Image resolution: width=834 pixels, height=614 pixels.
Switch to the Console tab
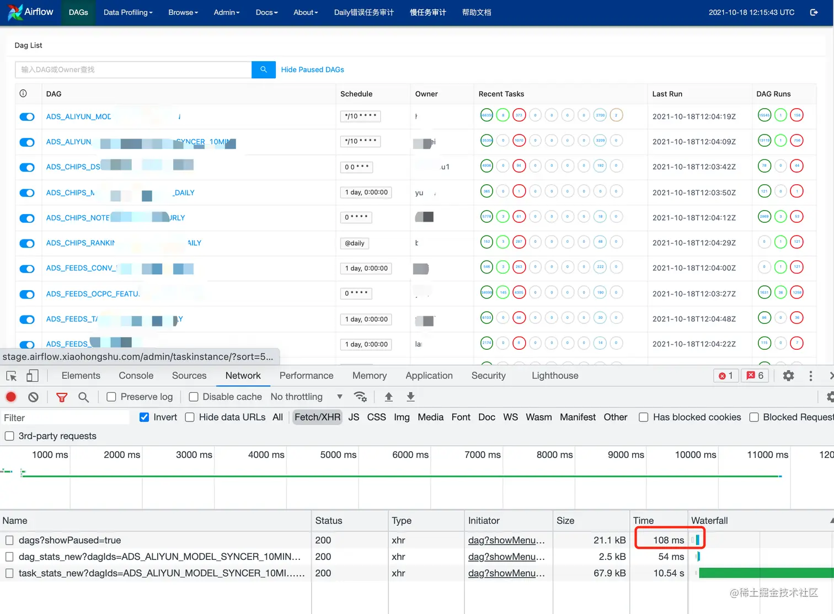click(136, 376)
